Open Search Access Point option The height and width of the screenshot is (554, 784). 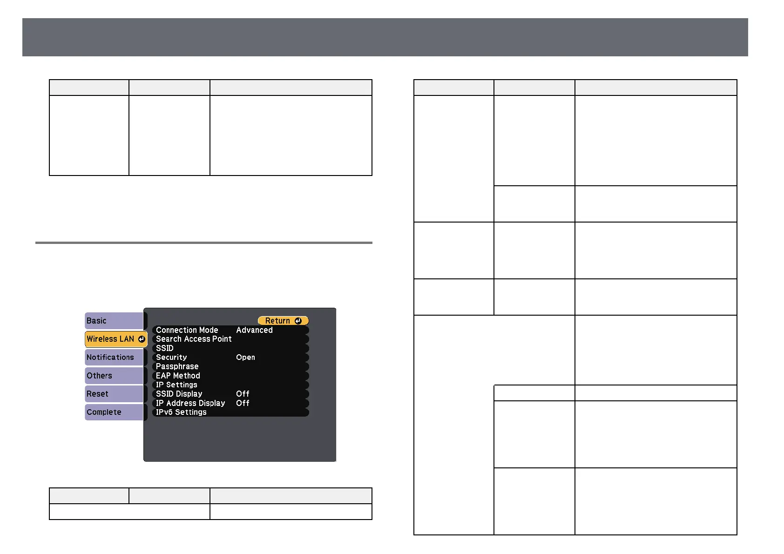tap(230, 339)
